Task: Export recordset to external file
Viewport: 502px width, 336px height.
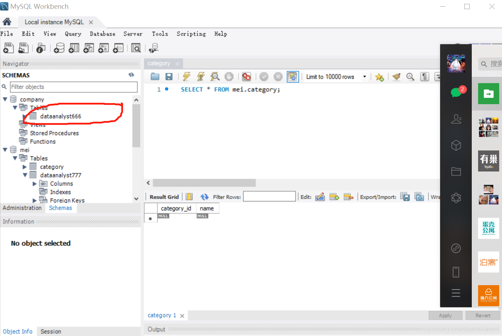Action: point(405,197)
